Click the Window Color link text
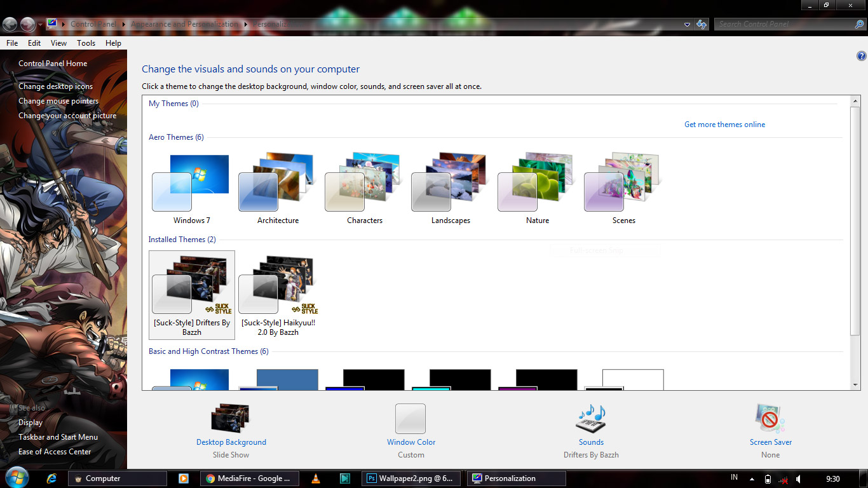Image resolution: width=868 pixels, height=488 pixels. (x=411, y=442)
